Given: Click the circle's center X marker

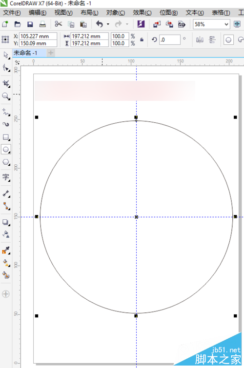Looking at the screenshot, I should coord(136,217).
